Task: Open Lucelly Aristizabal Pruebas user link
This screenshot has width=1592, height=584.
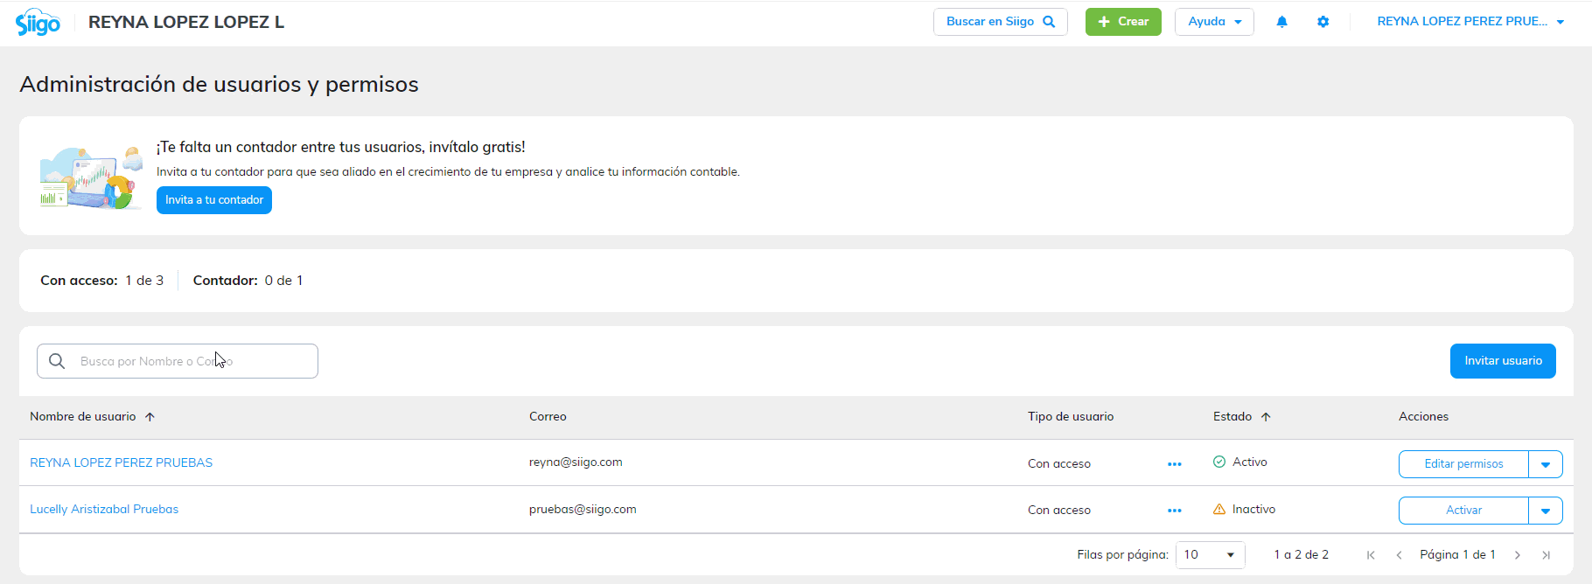Action: click(104, 510)
